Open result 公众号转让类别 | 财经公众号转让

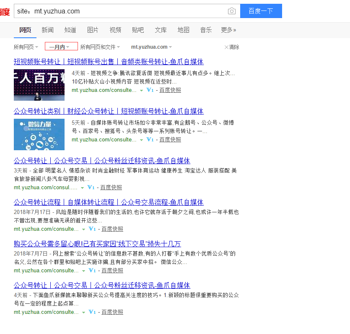pos(109,111)
